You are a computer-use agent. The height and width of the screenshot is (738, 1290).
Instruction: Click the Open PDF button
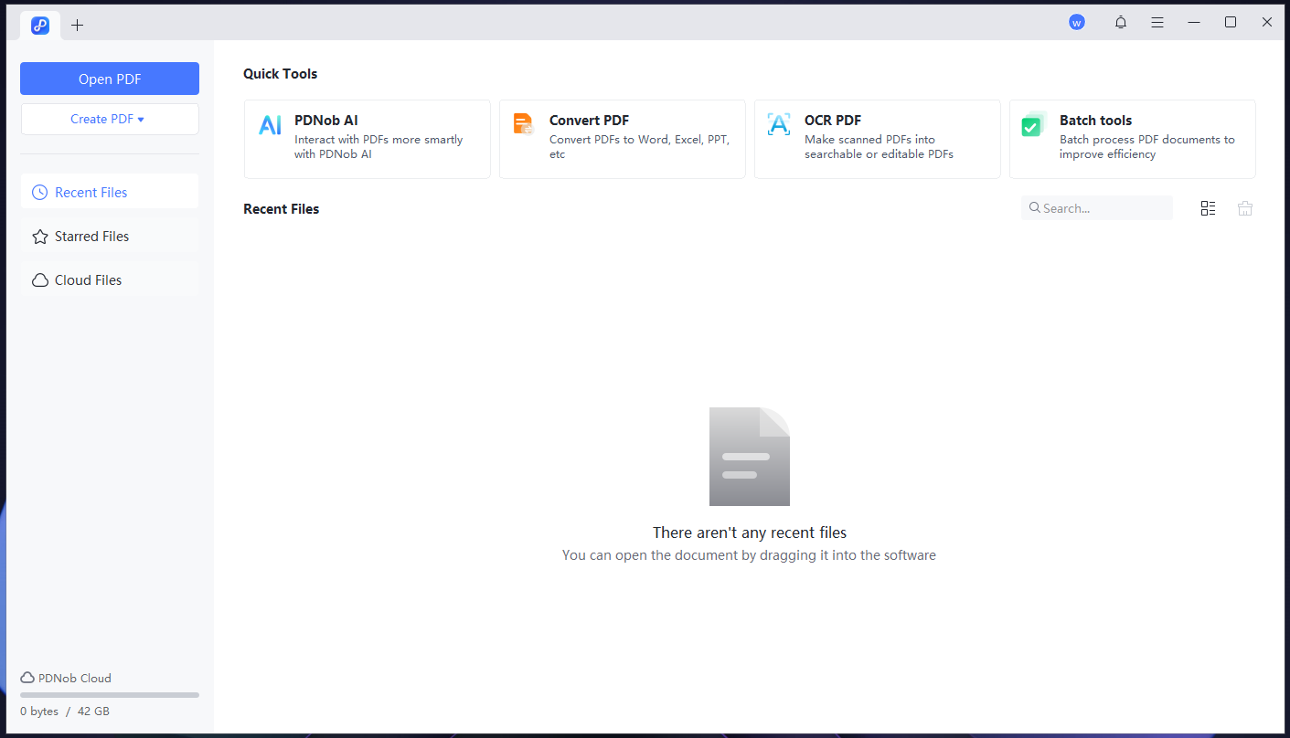[x=110, y=79]
